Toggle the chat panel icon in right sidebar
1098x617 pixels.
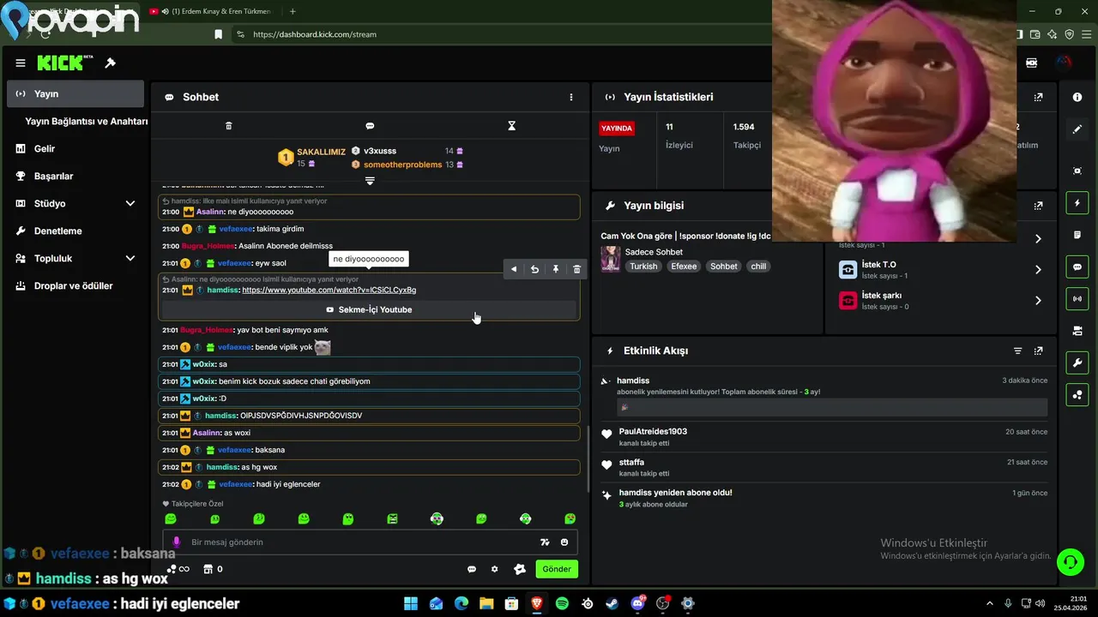[x=1077, y=267]
